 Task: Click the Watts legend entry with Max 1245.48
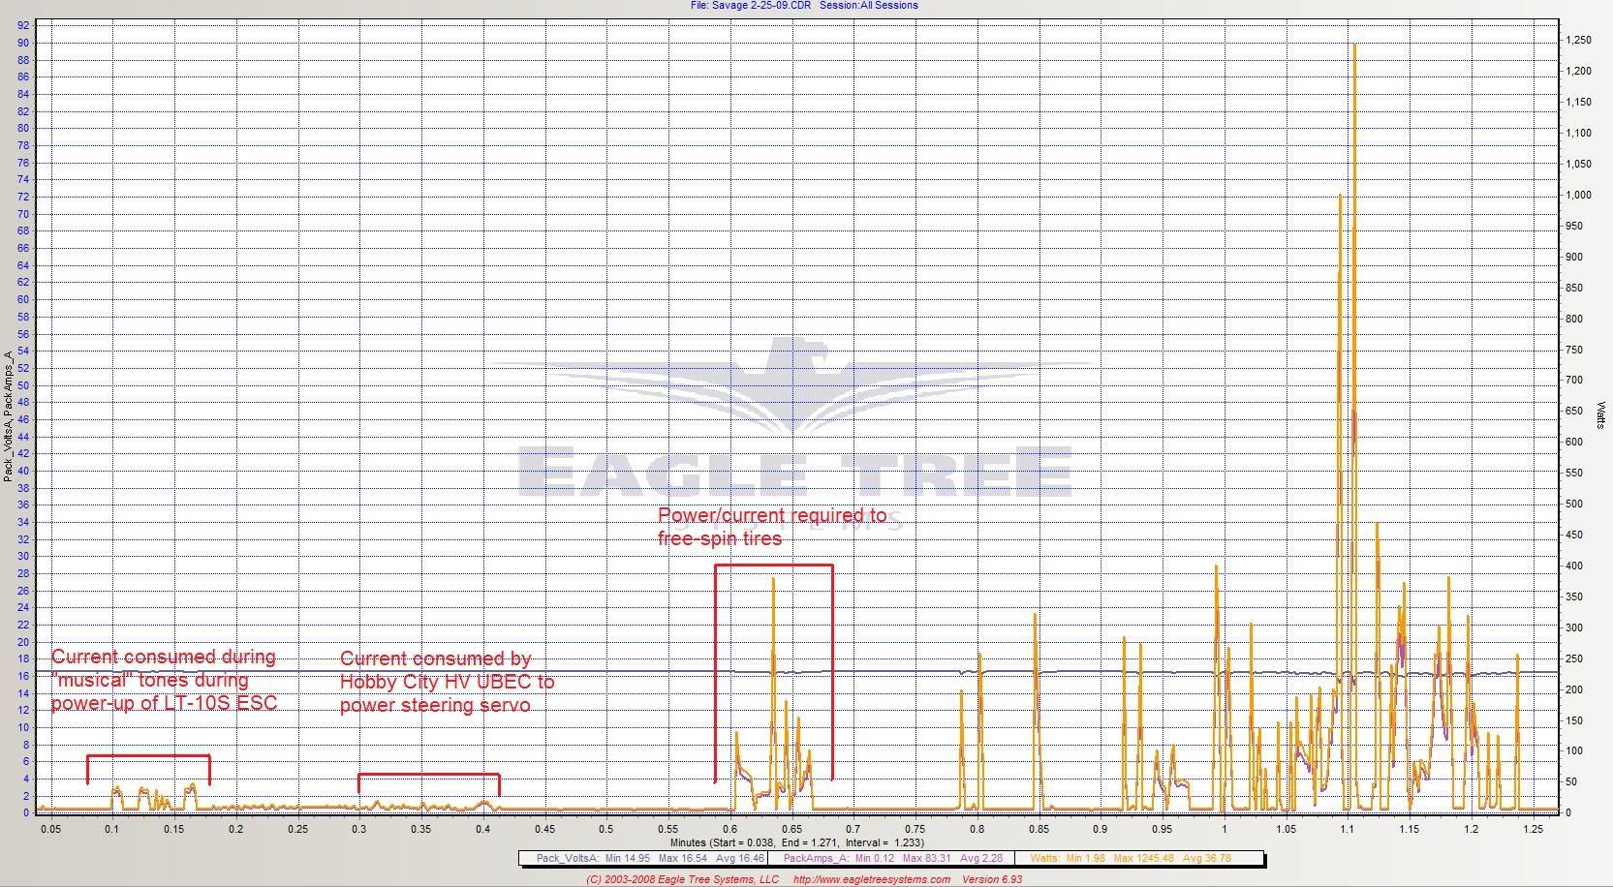click(1131, 858)
